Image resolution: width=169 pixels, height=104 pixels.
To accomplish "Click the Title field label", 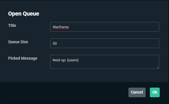I will point(12,25).
